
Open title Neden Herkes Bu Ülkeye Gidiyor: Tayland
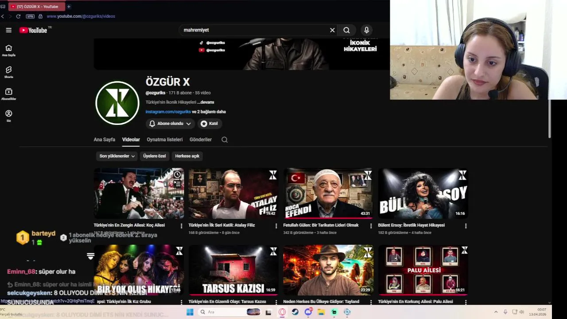pyautogui.click(x=321, y=302)
